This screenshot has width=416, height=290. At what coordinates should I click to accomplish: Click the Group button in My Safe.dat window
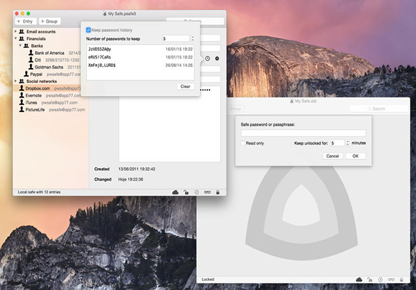235,109
